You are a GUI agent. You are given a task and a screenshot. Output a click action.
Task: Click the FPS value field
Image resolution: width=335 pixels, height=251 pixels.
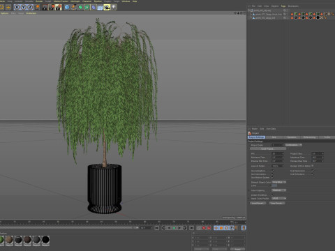[x=278, y=153]
